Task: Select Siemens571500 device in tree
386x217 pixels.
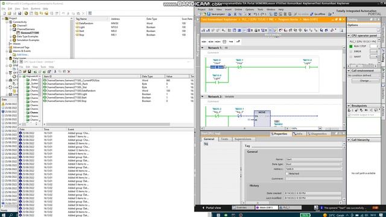Action: coord(30,33)
